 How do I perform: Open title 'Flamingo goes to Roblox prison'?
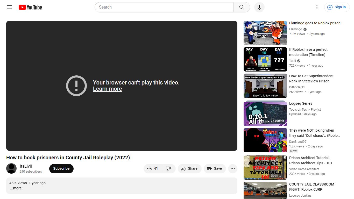pyautogui.click(x=315, y=23)
